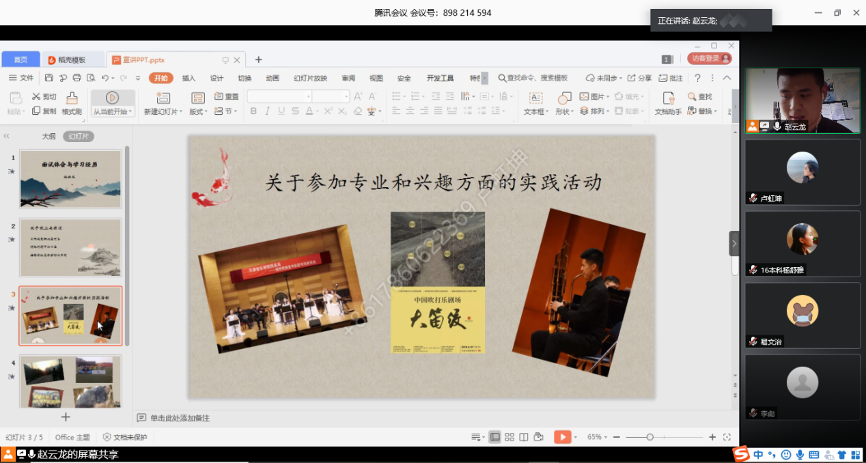Zoom out with the minus button

(x=616, y=437)
